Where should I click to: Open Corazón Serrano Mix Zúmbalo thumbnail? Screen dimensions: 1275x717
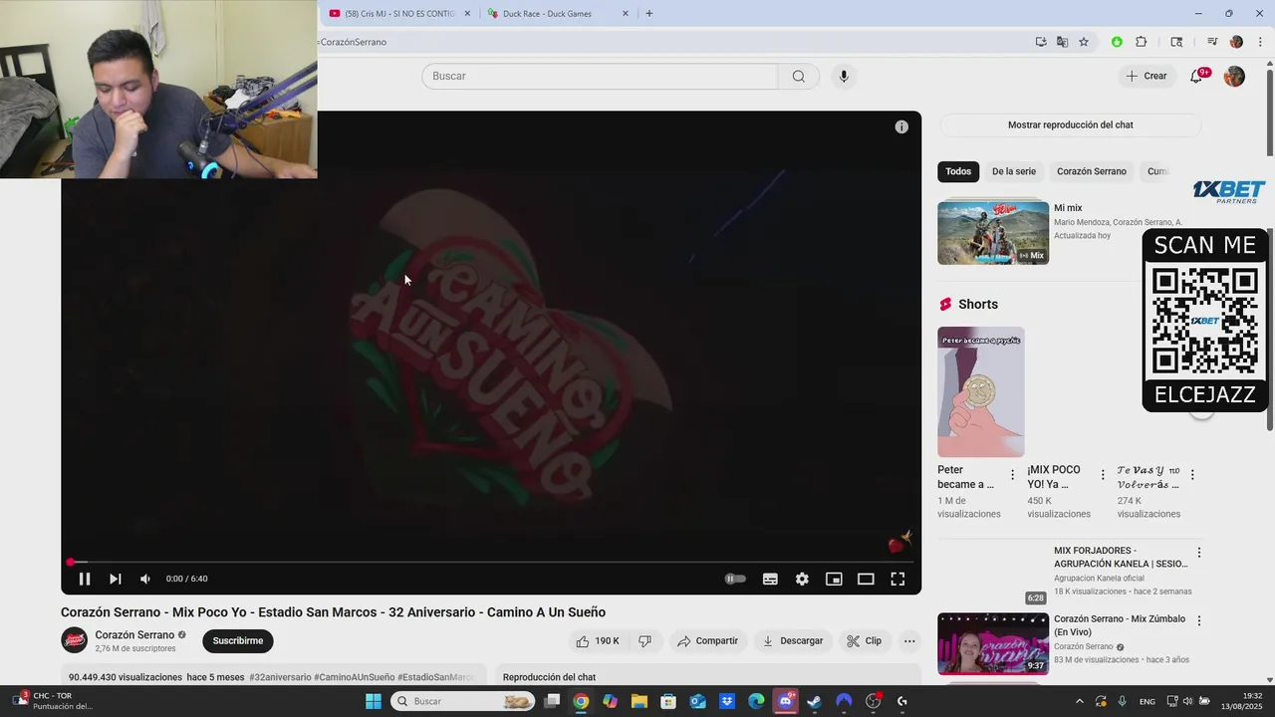point(993,644)
